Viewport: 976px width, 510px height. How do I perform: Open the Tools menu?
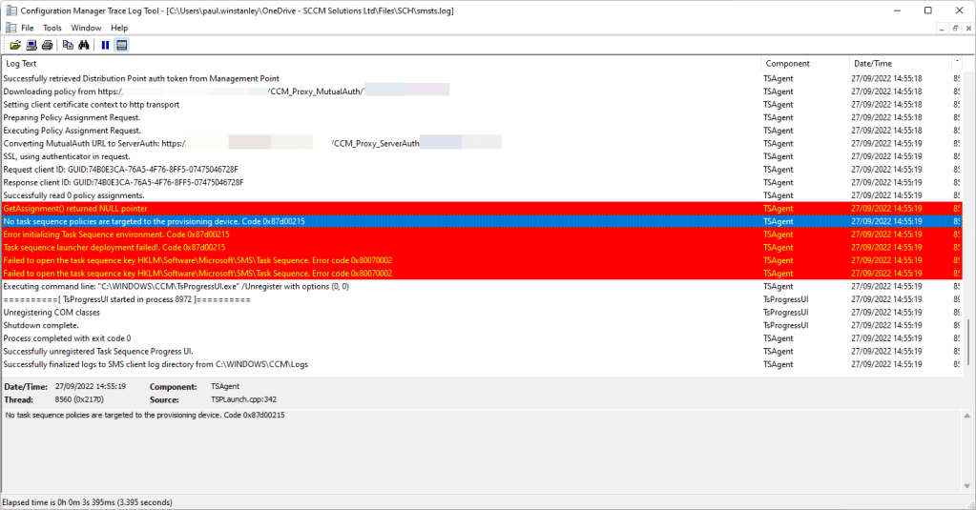(x=52, y=28)
